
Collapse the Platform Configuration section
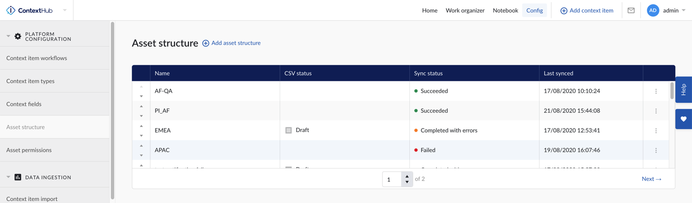coord(8,36)
